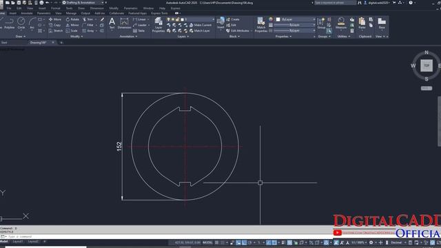
Task: Open the Dimension menu
Action: (96, 8)
